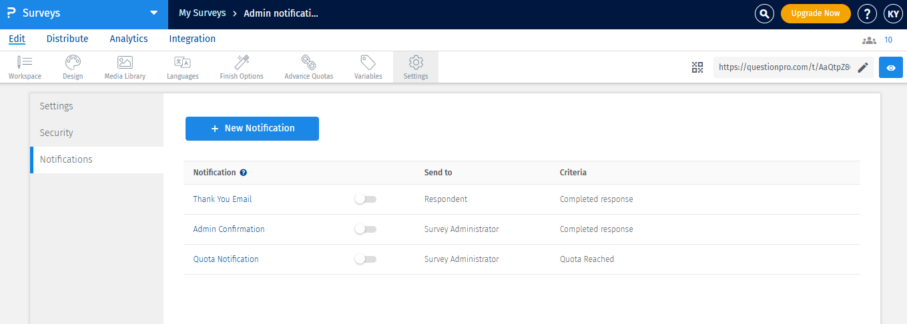Switch on the Quota Notification toggle
Image resolution: width=907 pixels, height=324 pixels.
click(x=365, y=259)
